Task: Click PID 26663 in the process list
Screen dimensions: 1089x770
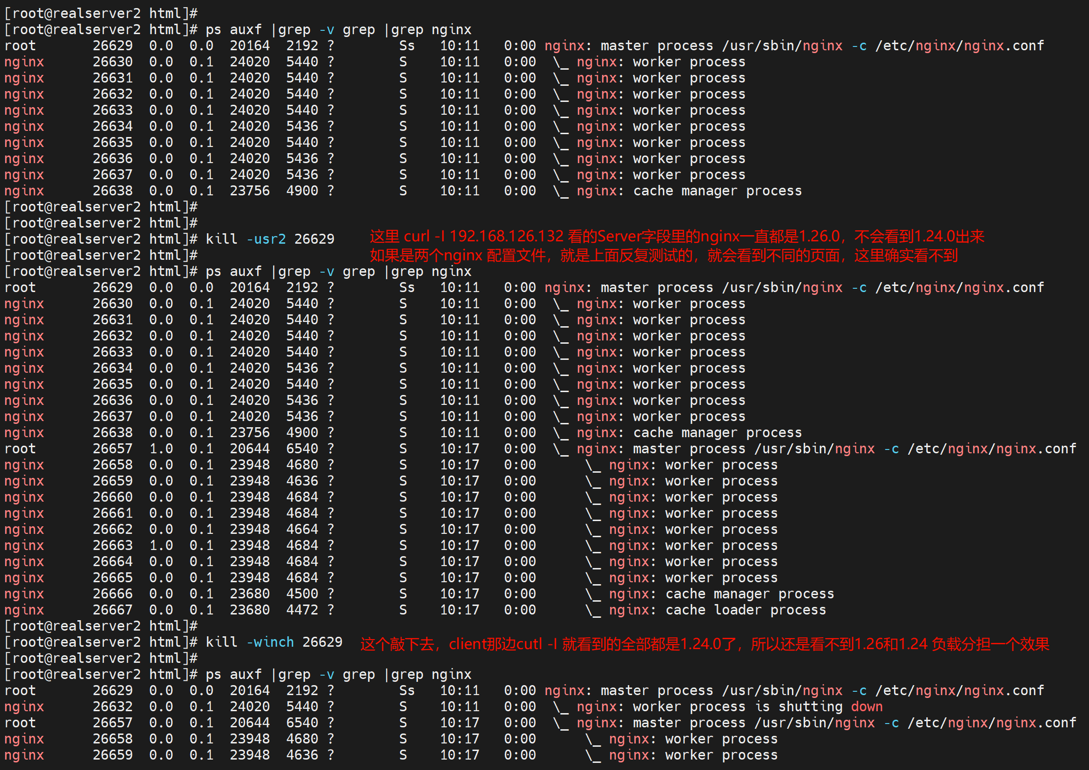Action: click(112, 545)
